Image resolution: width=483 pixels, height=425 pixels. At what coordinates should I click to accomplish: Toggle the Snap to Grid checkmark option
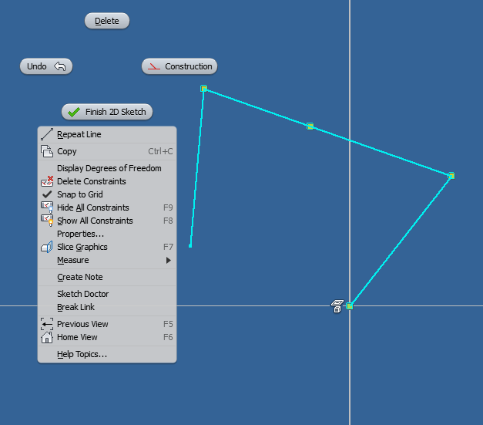click(x=107, y=194)
